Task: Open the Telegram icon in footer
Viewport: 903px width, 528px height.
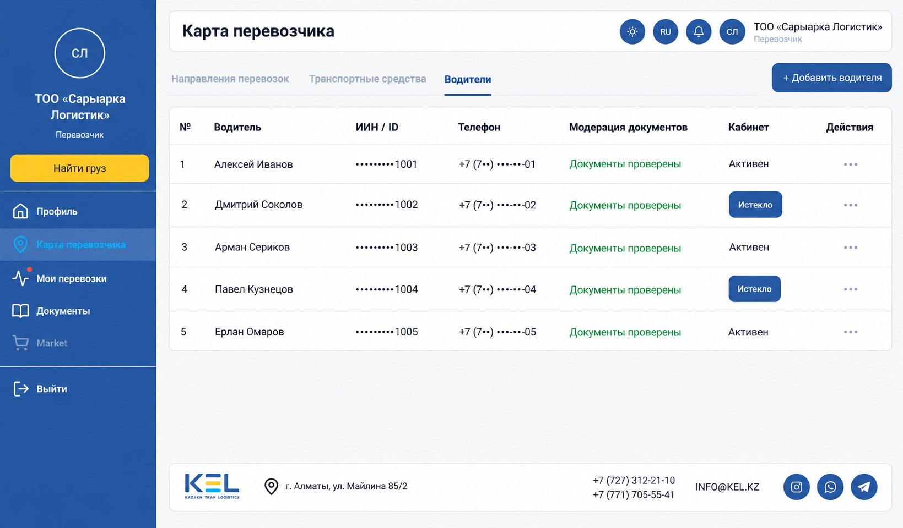Action: 864,487
